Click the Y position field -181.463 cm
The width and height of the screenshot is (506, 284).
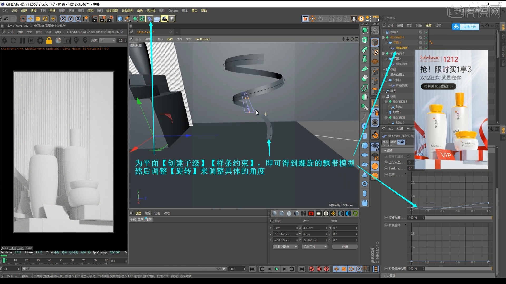click(x=285, y=234)
